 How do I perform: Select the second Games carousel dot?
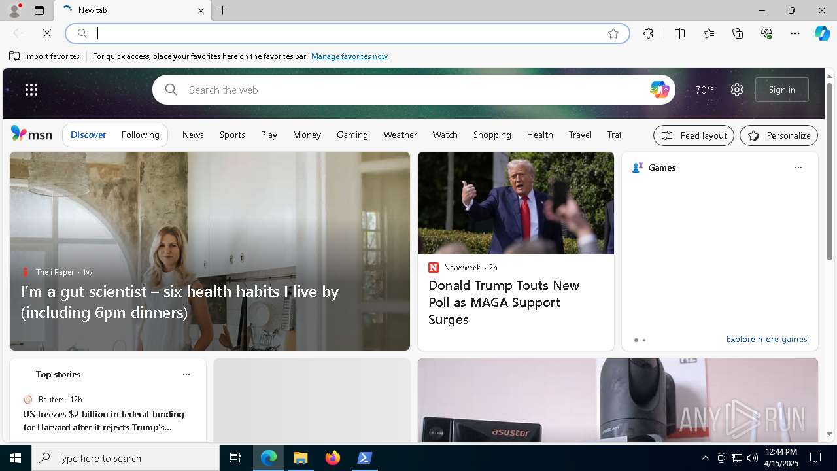click(x=644, y=340)
